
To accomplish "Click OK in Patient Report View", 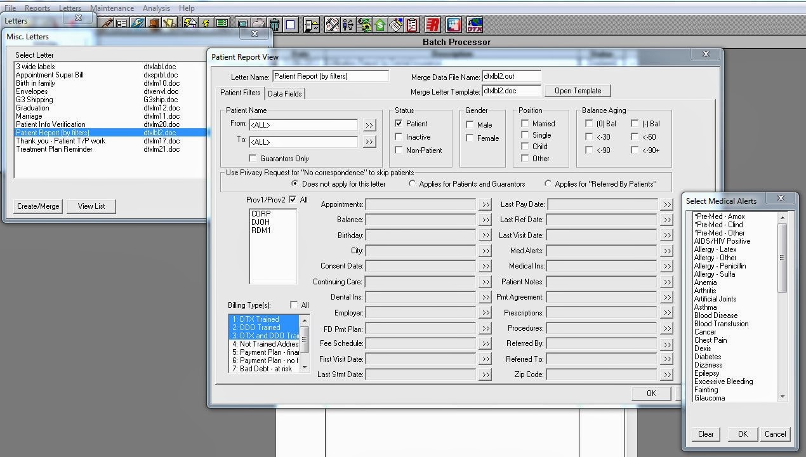I will (651, 394).
